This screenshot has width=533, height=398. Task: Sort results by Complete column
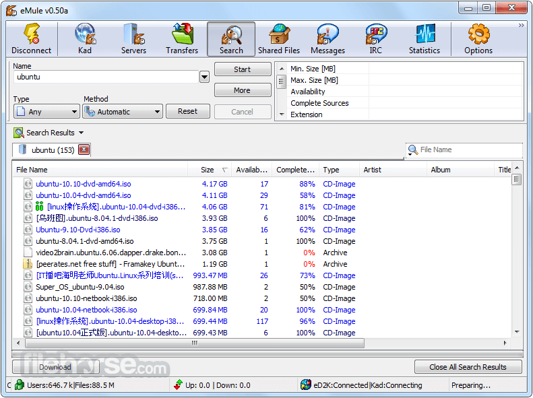point(295,170)
